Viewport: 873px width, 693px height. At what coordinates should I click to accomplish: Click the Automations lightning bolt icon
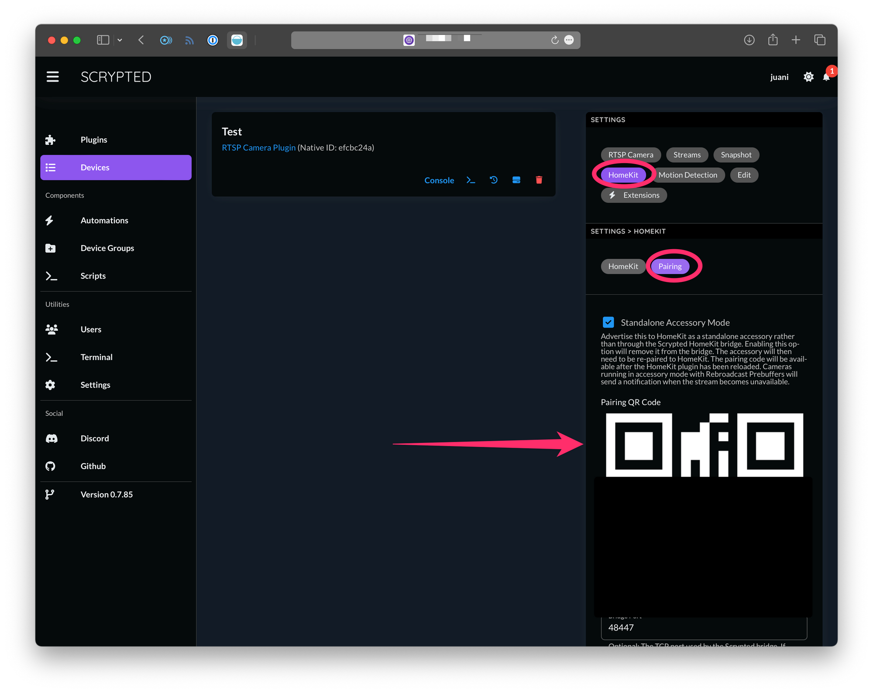pyautogui.click(x=50, y=220)
